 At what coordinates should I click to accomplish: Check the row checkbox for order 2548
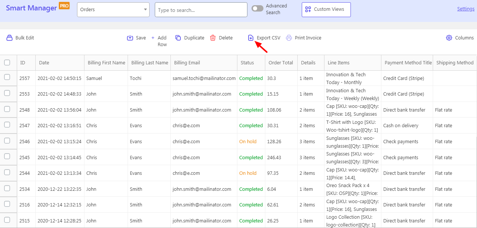pyautogui.click(x=7, y=109)
